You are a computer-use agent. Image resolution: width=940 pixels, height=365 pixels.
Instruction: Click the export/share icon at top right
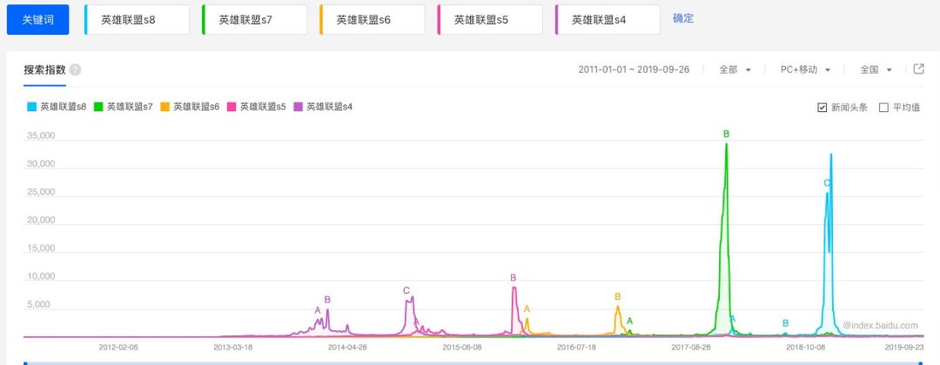pyautogui.click(x=918, y=70)
